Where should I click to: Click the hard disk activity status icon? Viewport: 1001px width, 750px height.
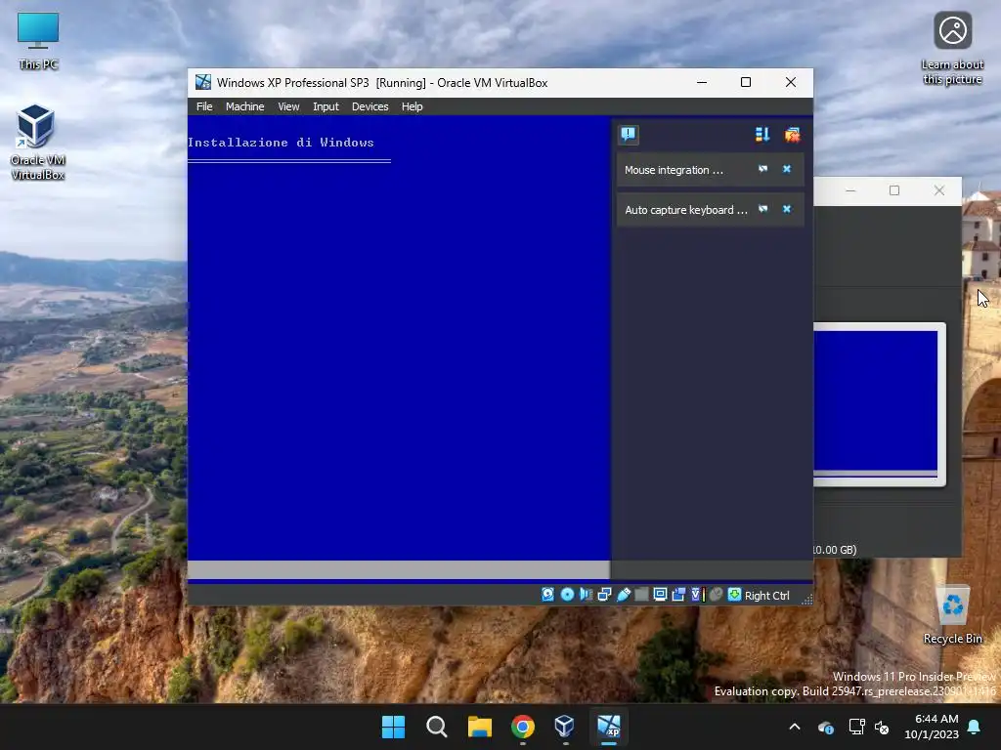pos(547,595)
